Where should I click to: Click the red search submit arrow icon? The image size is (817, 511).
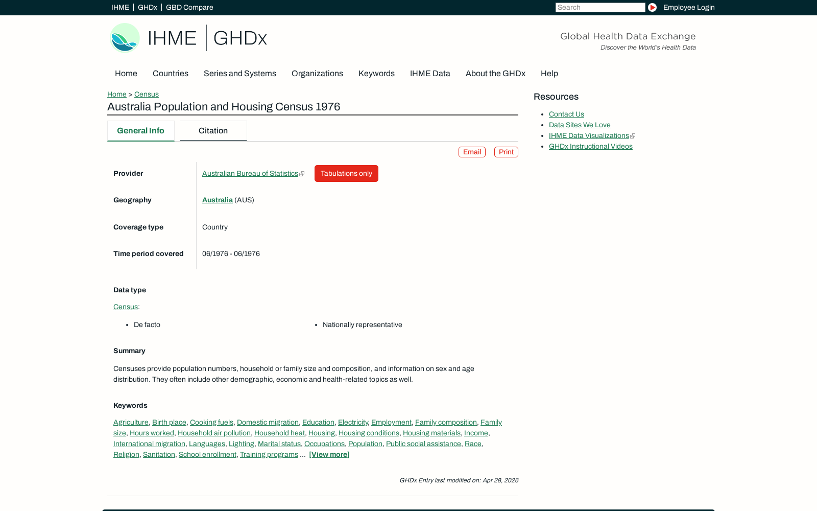(x=652, y=7)
